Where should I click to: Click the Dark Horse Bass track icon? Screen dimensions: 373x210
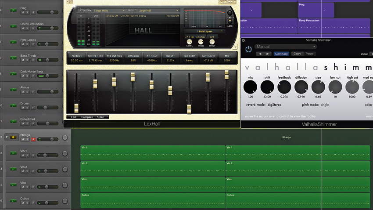13,73
